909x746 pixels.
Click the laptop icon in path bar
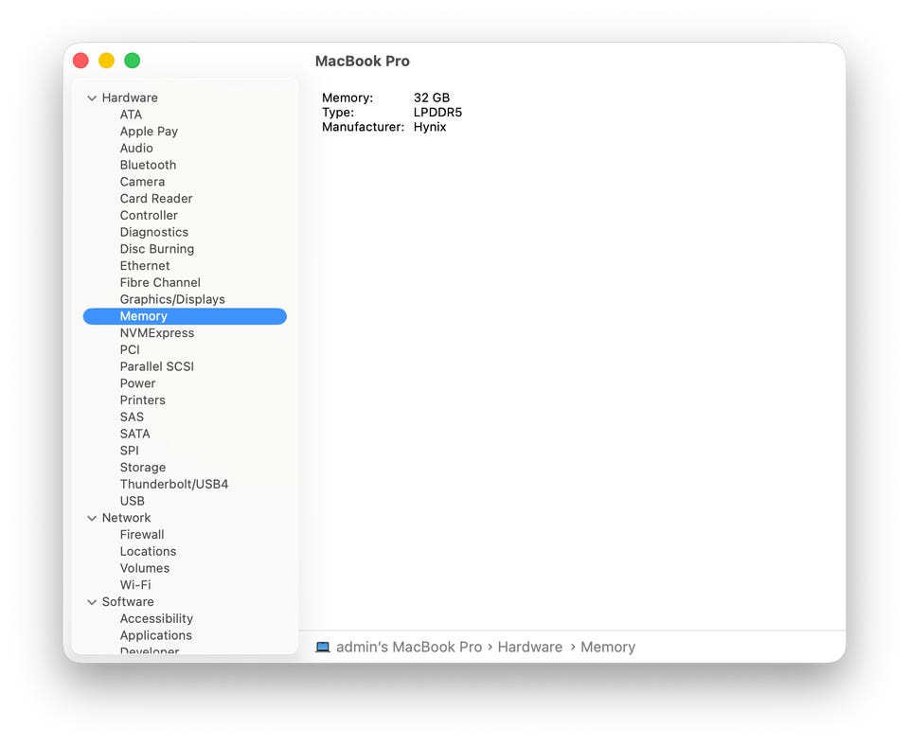coord(323,647)
